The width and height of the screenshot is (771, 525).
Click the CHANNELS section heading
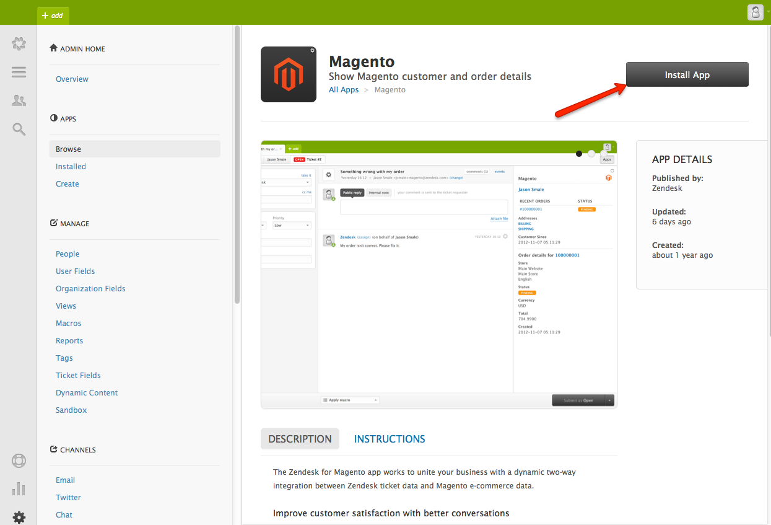click(73, 449)
